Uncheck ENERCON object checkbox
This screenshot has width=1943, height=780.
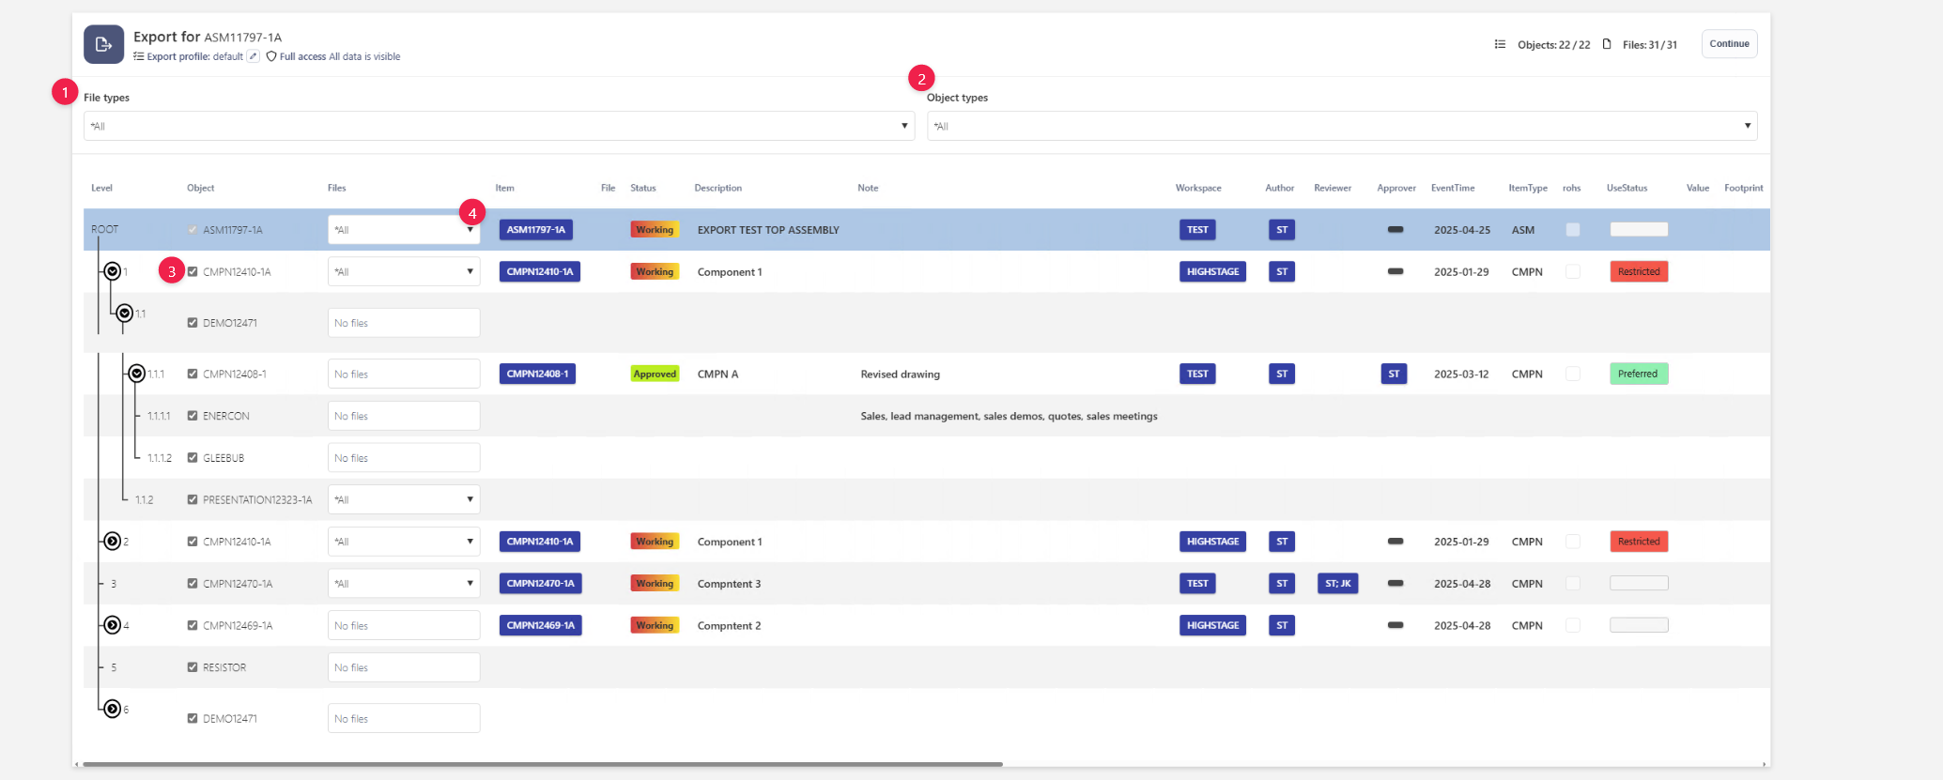click(x=193, y=416)
